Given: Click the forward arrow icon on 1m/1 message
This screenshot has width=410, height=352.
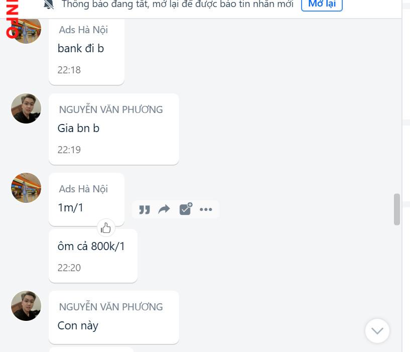Looking at the screenshot, I should pyautogui.click(x=164, y=209).
